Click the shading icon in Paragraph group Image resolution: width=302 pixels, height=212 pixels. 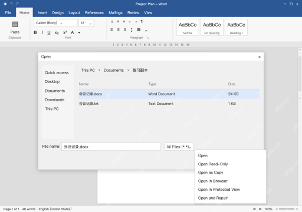(x=139, y=29)
